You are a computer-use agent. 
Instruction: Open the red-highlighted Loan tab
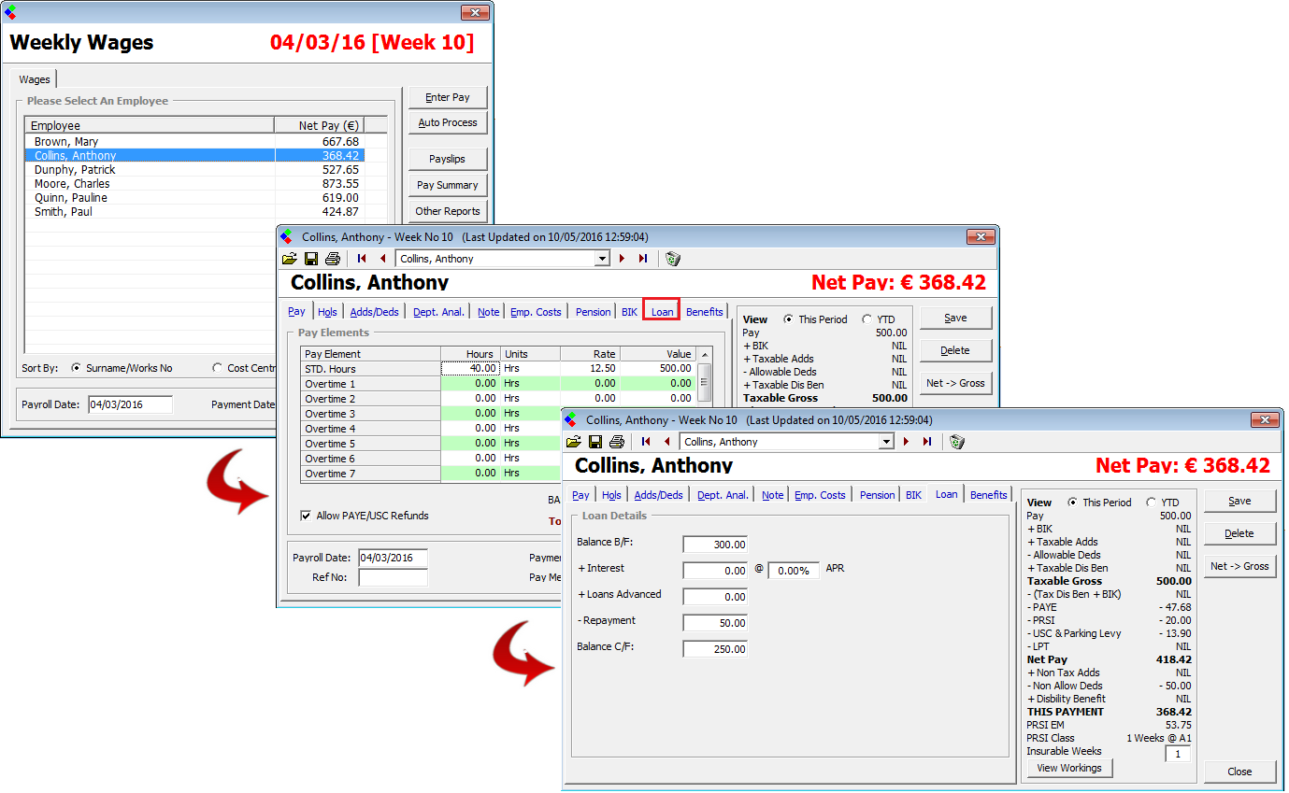click(x=662, y=312)
